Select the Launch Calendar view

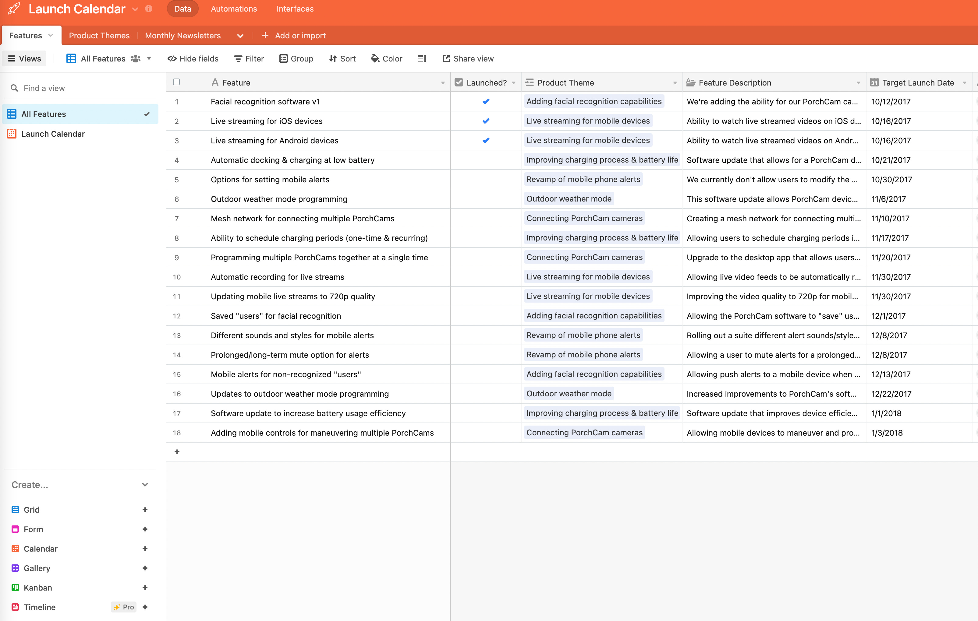tap(53, 134)
